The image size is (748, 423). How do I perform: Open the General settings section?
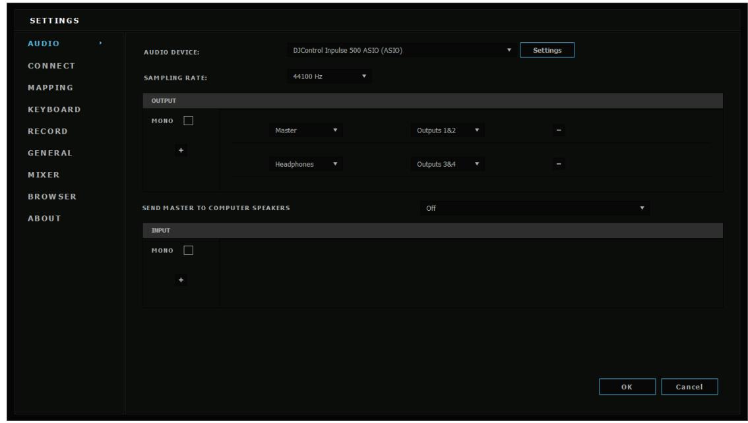point(50,153)
